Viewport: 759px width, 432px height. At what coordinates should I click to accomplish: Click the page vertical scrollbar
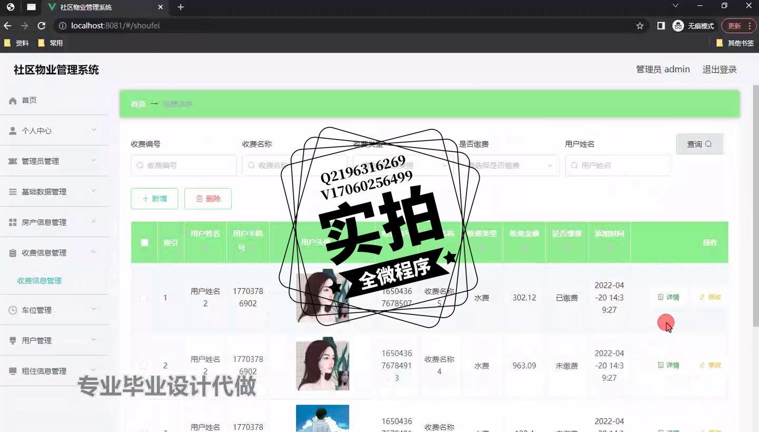pyautogui.click(x=756, y=205)
